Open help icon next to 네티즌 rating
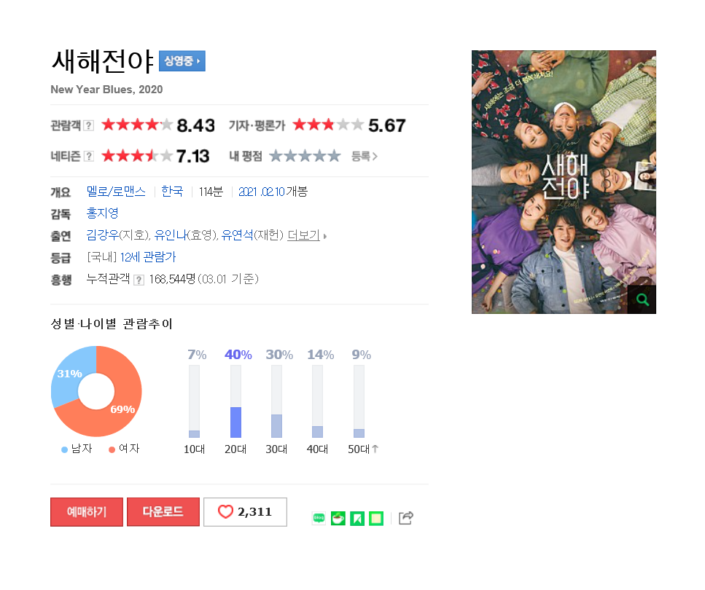Screen dimensions: 705x590 pyautogui.click(x=89, y=156)
